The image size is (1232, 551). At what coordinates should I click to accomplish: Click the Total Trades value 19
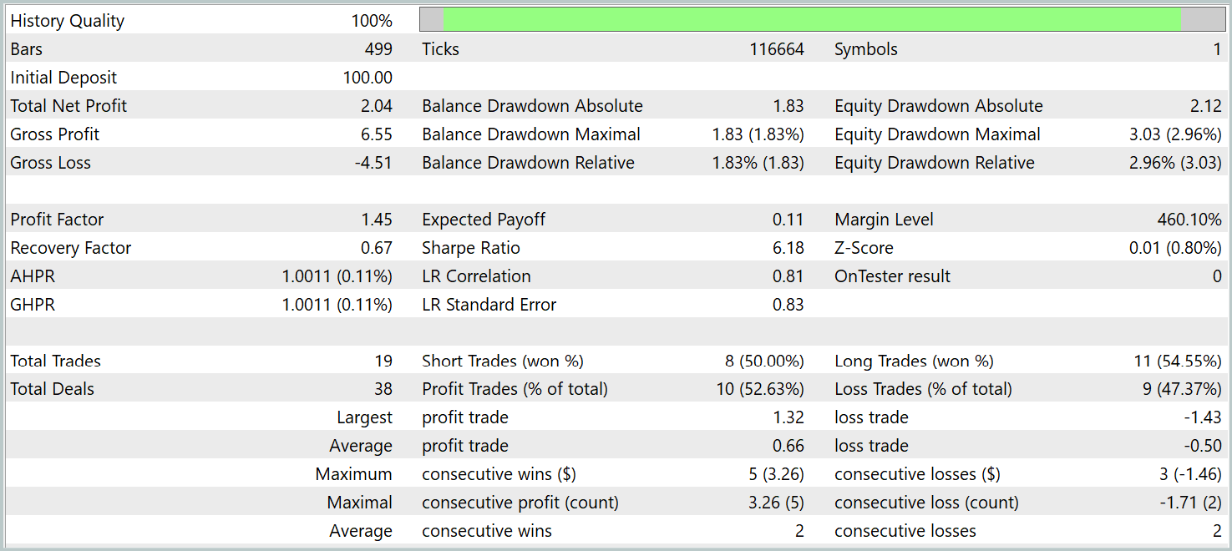383,361
